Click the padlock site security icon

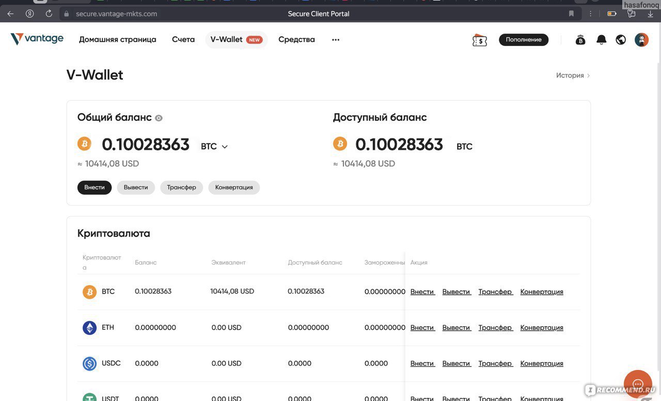(66, 14)
